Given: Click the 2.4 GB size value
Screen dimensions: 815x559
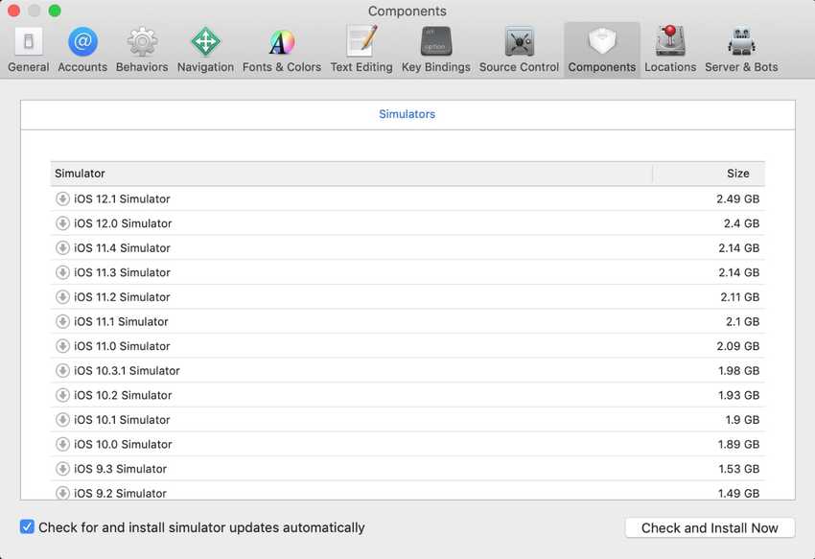Looking at the screenshot, I should (x=742, y=223).
